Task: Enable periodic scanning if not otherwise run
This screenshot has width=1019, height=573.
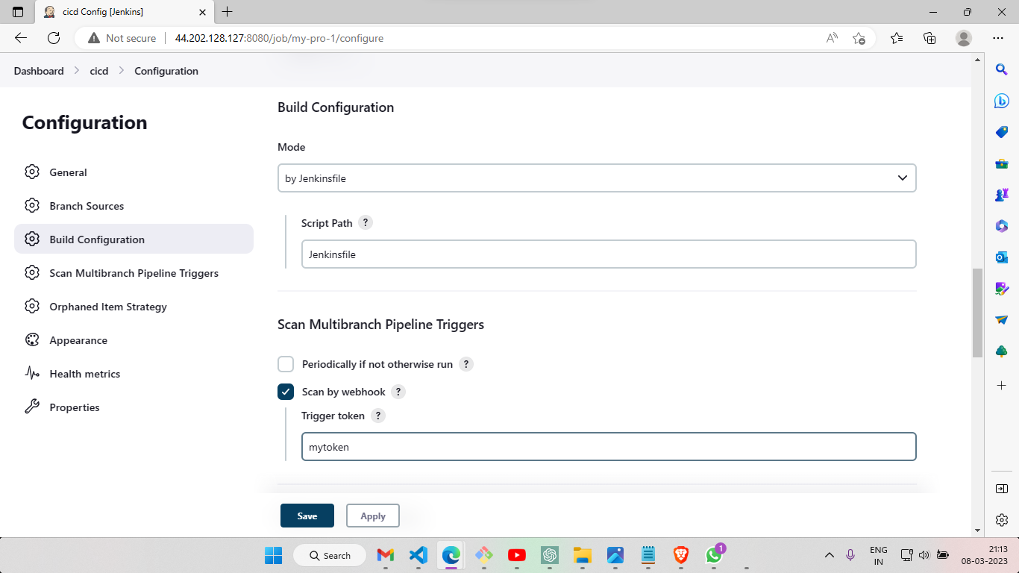Action: (286, 363)
